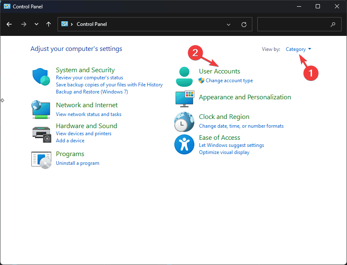The image size is (347, 265).
Task: Click the Clock and Region globe icon
Action: click(184, 122)
